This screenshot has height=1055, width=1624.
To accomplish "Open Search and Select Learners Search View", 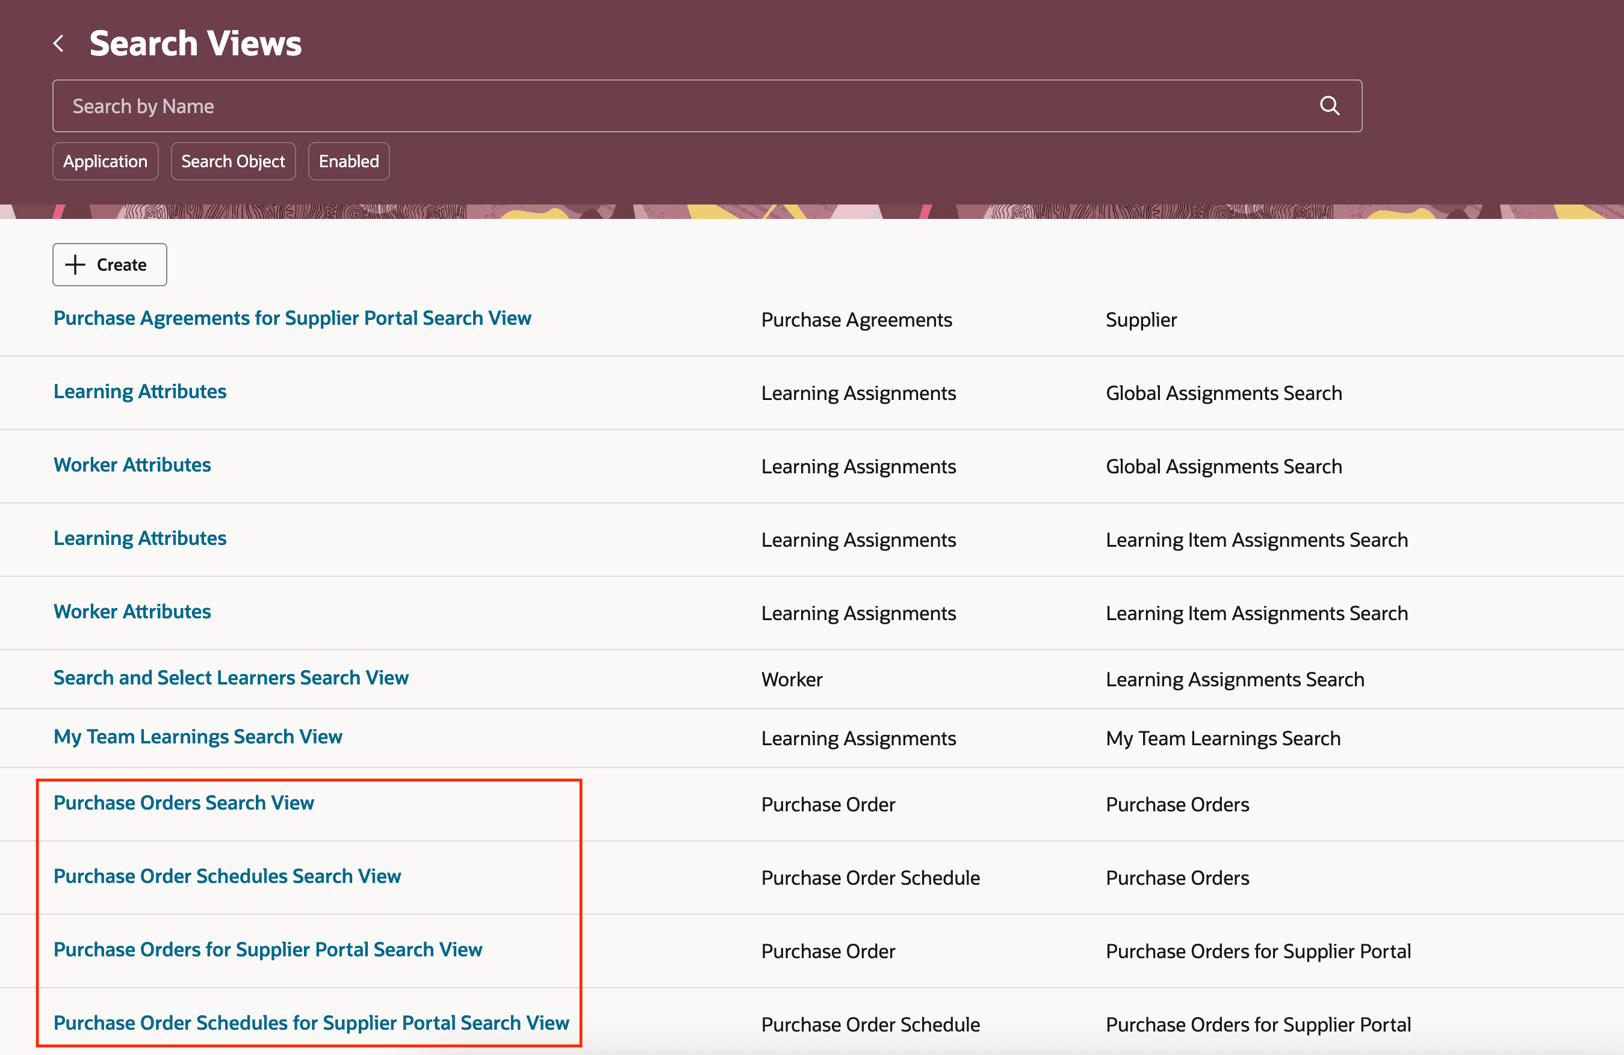I will [x=231, y=678].
